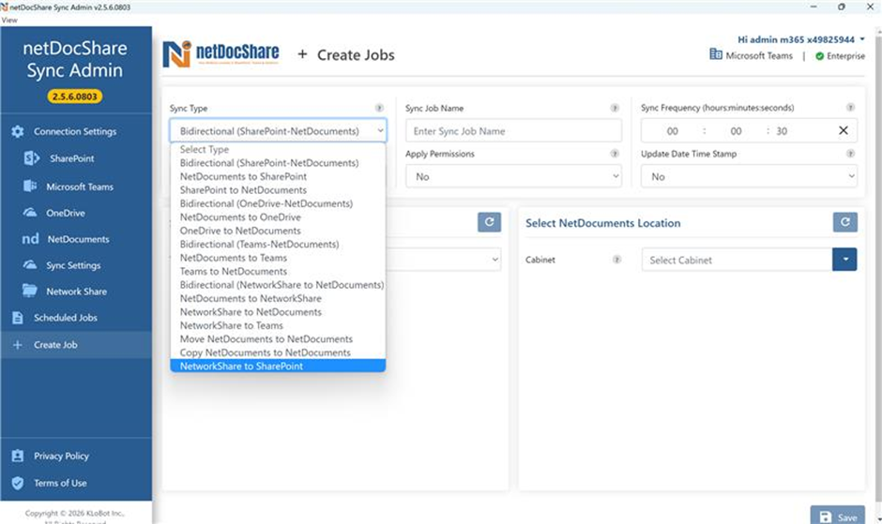Expand the Select Cabinet dropdown arrow
This screenshot has width=882, height=524.
click(844, 260)
